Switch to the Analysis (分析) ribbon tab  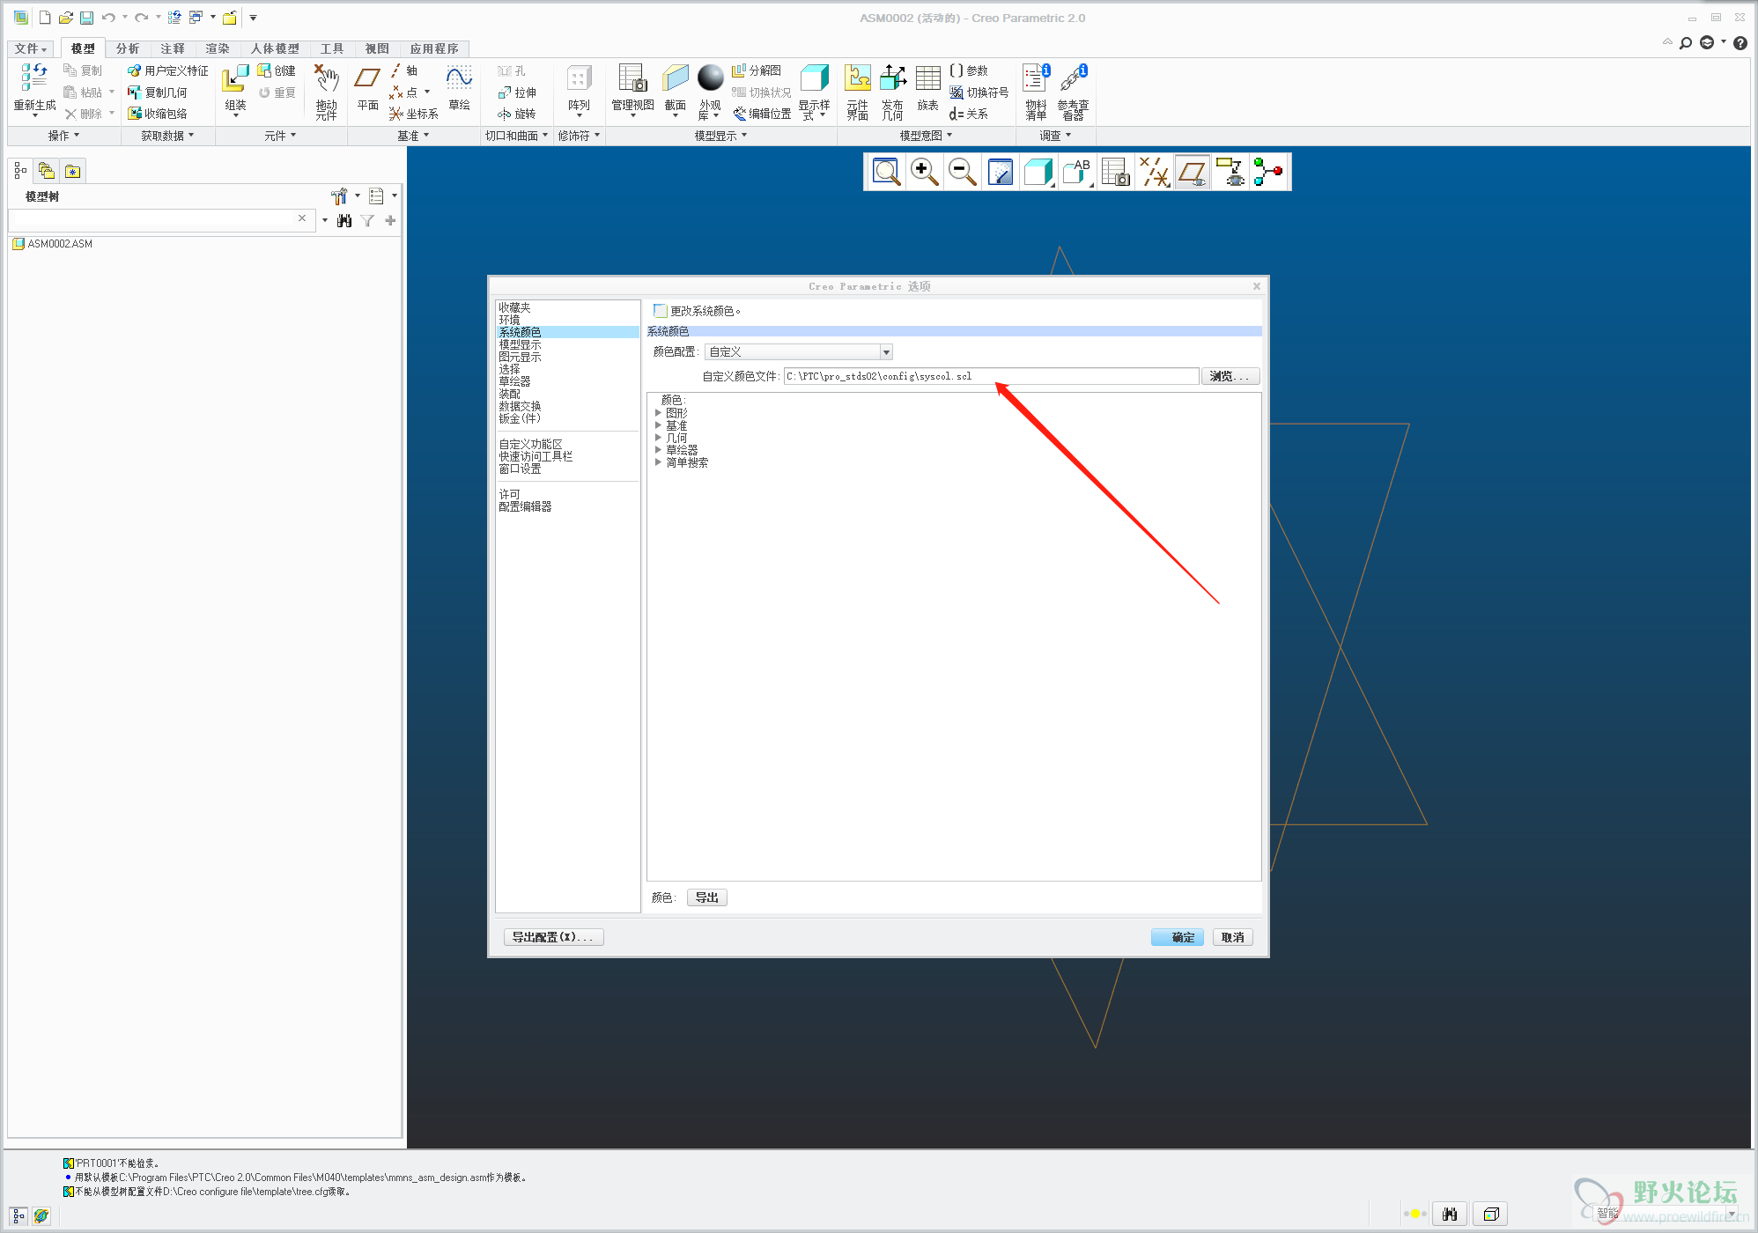pyautogui.click(x=128, y=48)
